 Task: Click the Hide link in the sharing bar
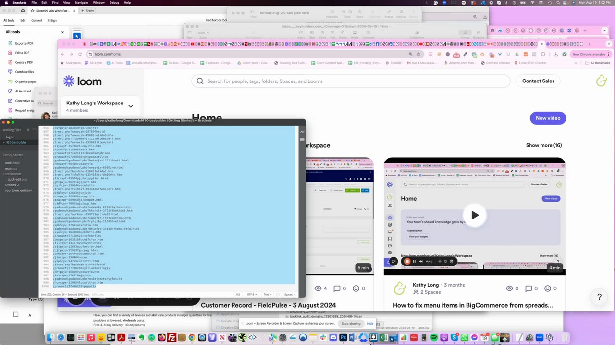pos(370,323)
